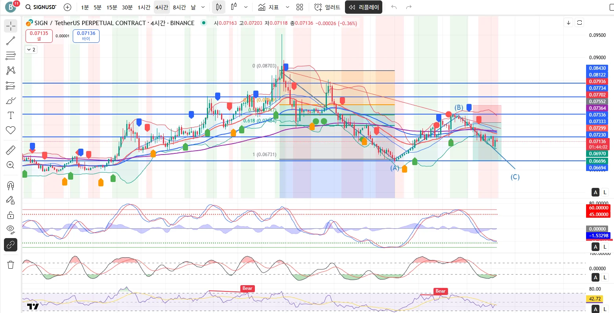Switch to the 15분 timeframe

(112, 7)
